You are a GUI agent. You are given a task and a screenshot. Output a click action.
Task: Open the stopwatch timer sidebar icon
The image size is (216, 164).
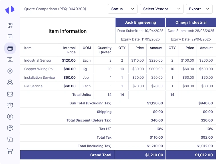point(10,105)
